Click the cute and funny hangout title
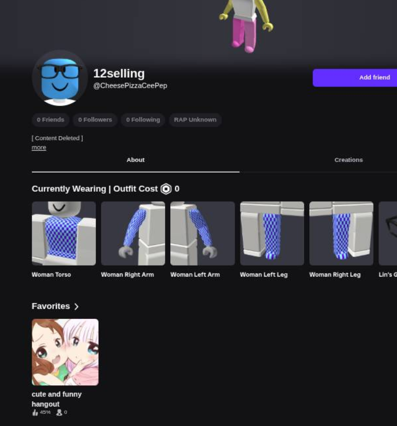 point(56,399)
